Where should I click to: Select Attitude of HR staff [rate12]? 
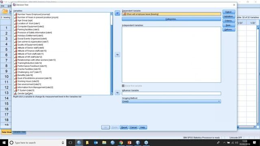30,57
